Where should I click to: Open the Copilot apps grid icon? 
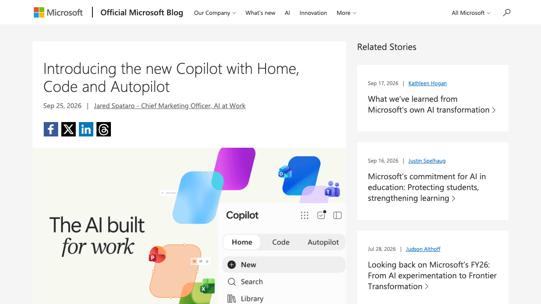point(305,215)
